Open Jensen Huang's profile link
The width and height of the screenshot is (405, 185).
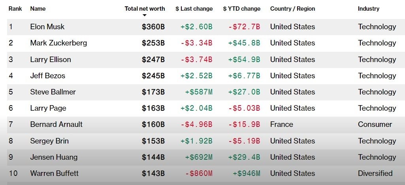[54, 157]
